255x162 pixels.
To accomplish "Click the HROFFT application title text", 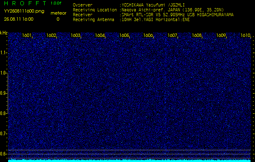I will [x=26, y=3].
